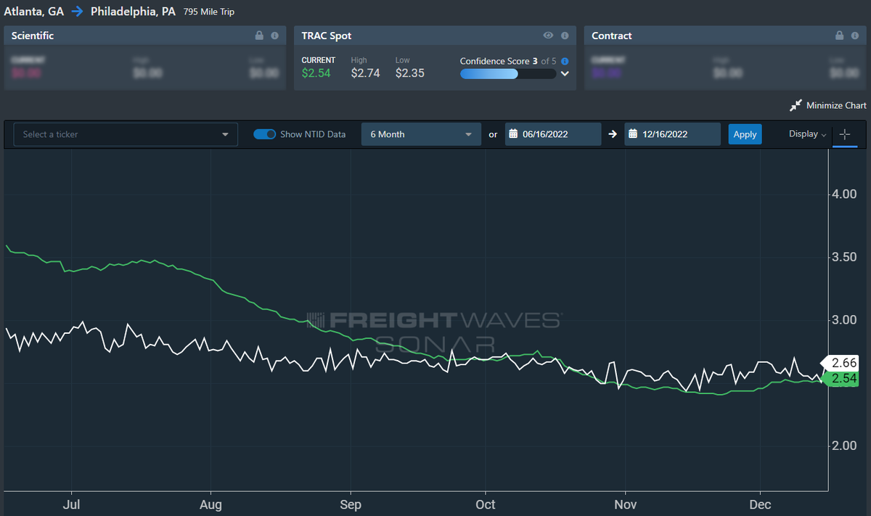Viewport: 871px width, 516px height.
Task: Click the Dec label on the time axis
Action: point(760,504)
